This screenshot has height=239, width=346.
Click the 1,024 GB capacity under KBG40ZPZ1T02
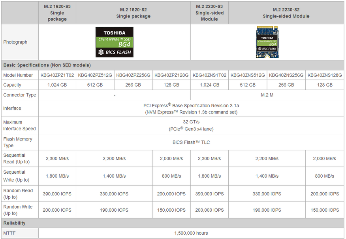57,85
